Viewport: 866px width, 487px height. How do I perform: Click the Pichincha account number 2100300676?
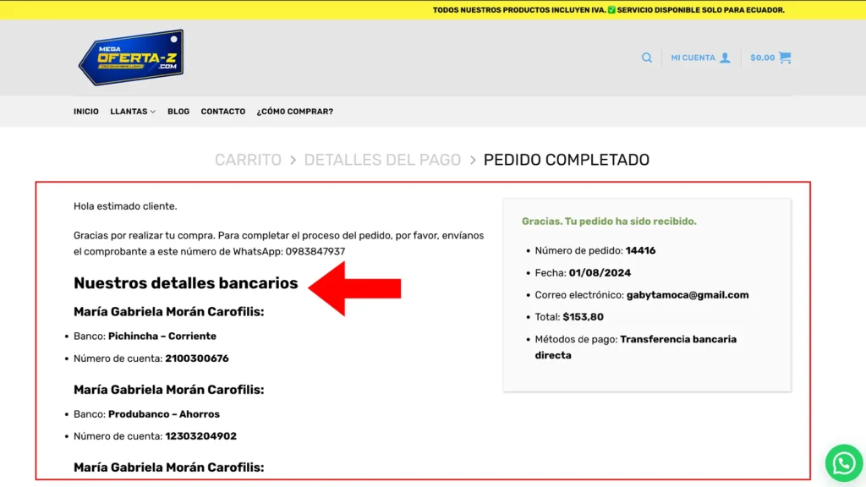pos(197,358)
